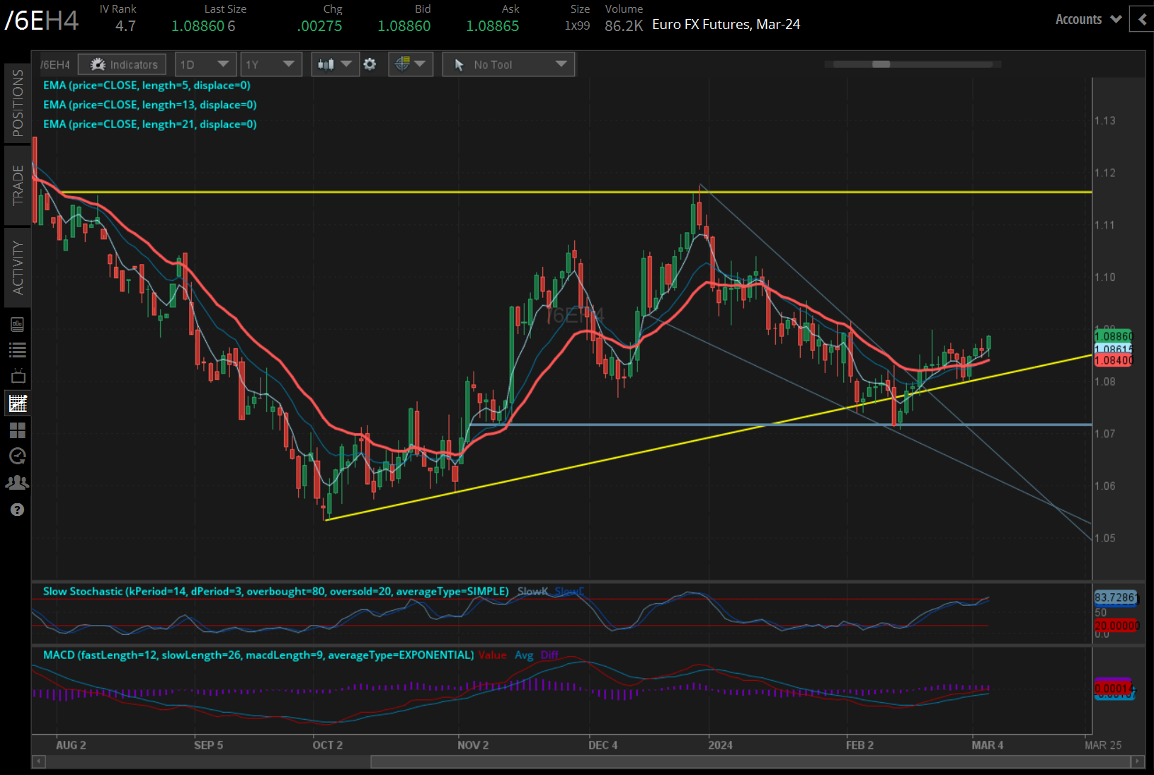This screenshot has height=775, width=1154.
Task: Open the people community icon in sidebar
Action: coord(18,483)
